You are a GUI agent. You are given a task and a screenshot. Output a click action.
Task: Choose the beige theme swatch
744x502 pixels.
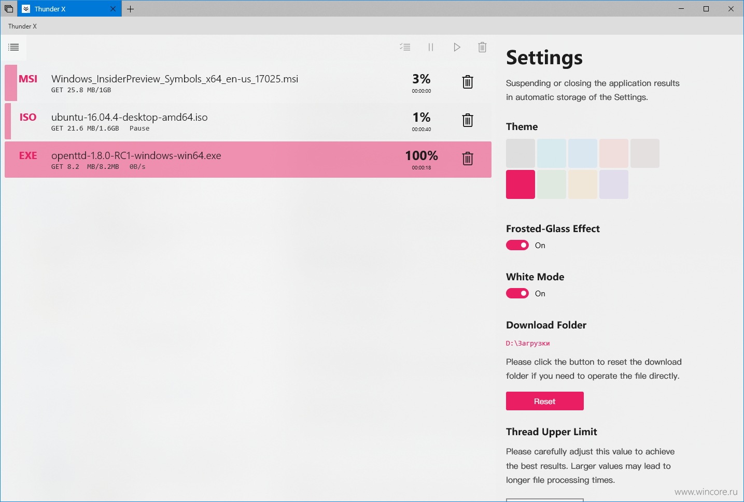(583, 184)
